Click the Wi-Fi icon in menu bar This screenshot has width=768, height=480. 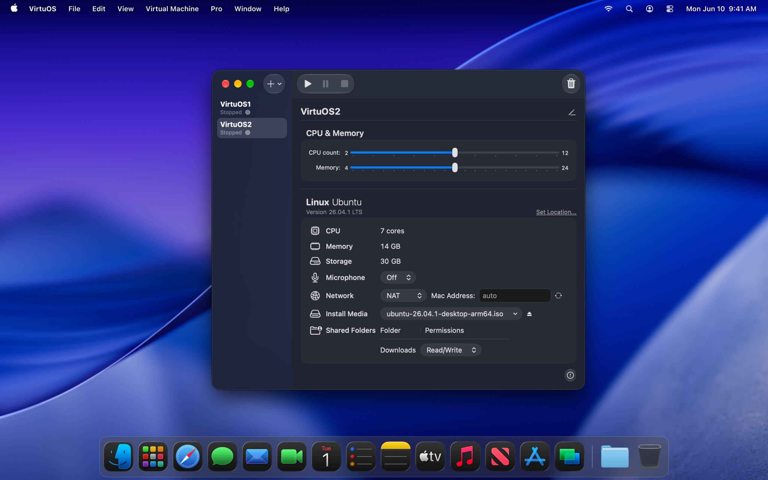[x=608, y=9]
